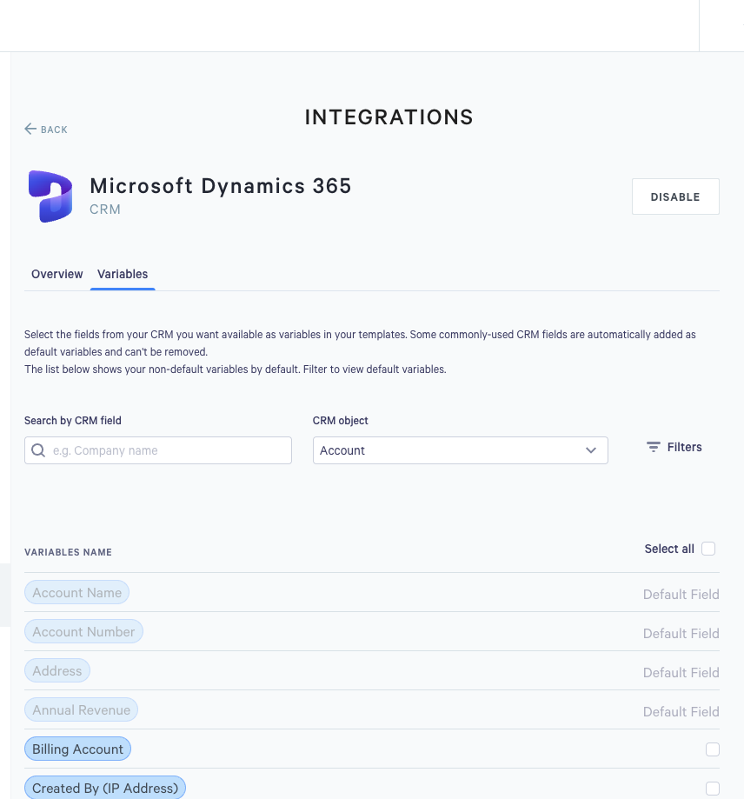Click the Filters lines icon

(x=654, y=447)
